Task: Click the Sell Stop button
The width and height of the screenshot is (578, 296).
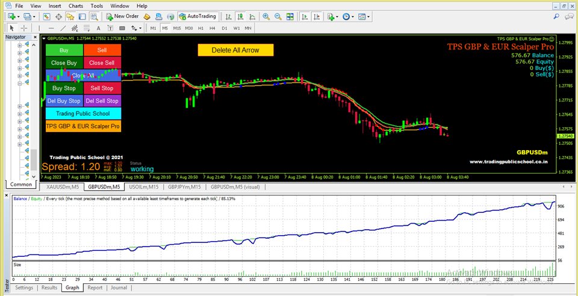Action: pos(102,88)
